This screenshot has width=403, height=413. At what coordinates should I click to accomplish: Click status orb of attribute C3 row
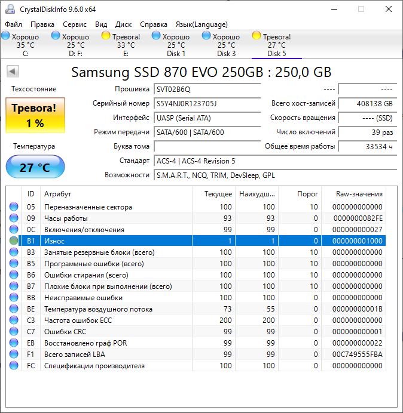pos(14,320)
